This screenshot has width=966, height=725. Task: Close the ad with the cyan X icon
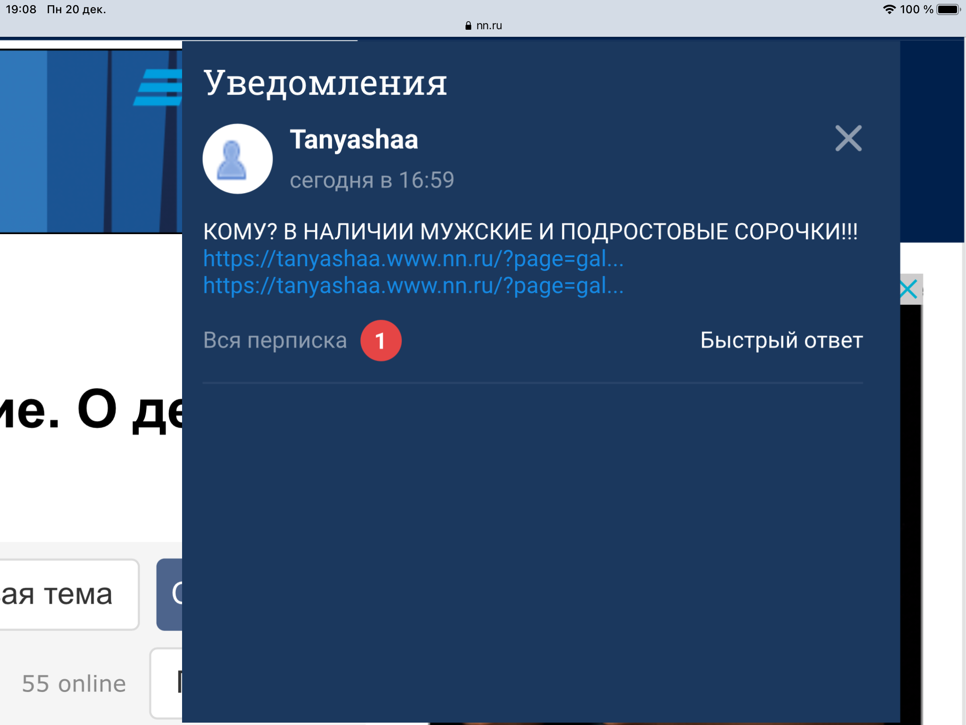[x=908, y=289]
